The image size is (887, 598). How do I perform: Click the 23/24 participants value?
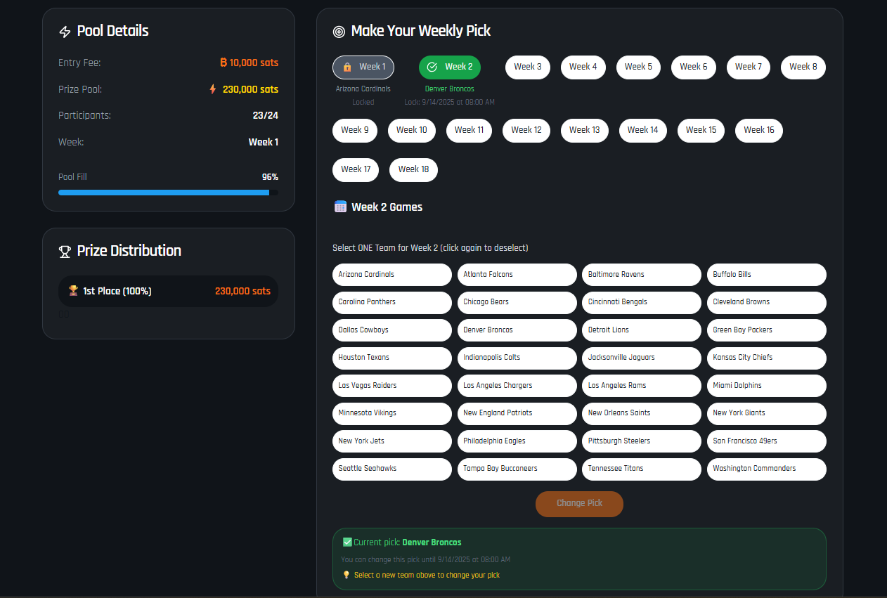pos(266,116)
